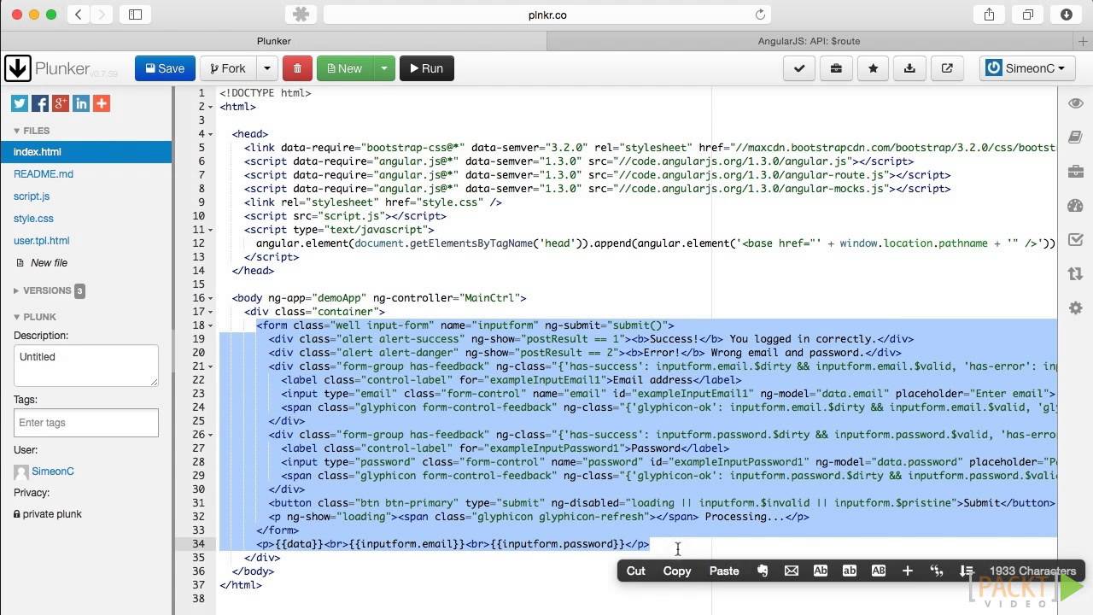Viewport: 1093px width, 615px height.
Task: Click the quotes icon in popup bar
Action: point(937,571)
